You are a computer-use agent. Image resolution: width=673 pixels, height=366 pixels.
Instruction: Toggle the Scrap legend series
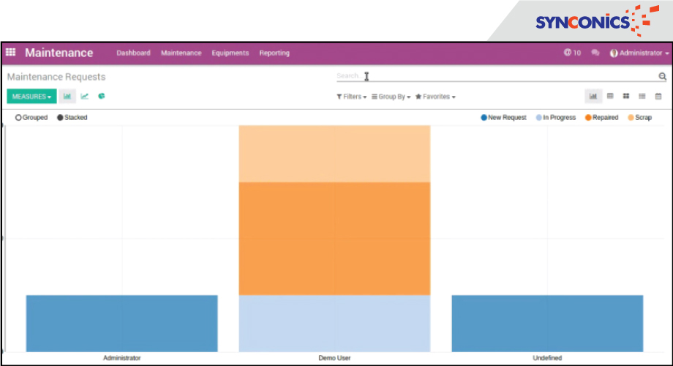point(639,117)
